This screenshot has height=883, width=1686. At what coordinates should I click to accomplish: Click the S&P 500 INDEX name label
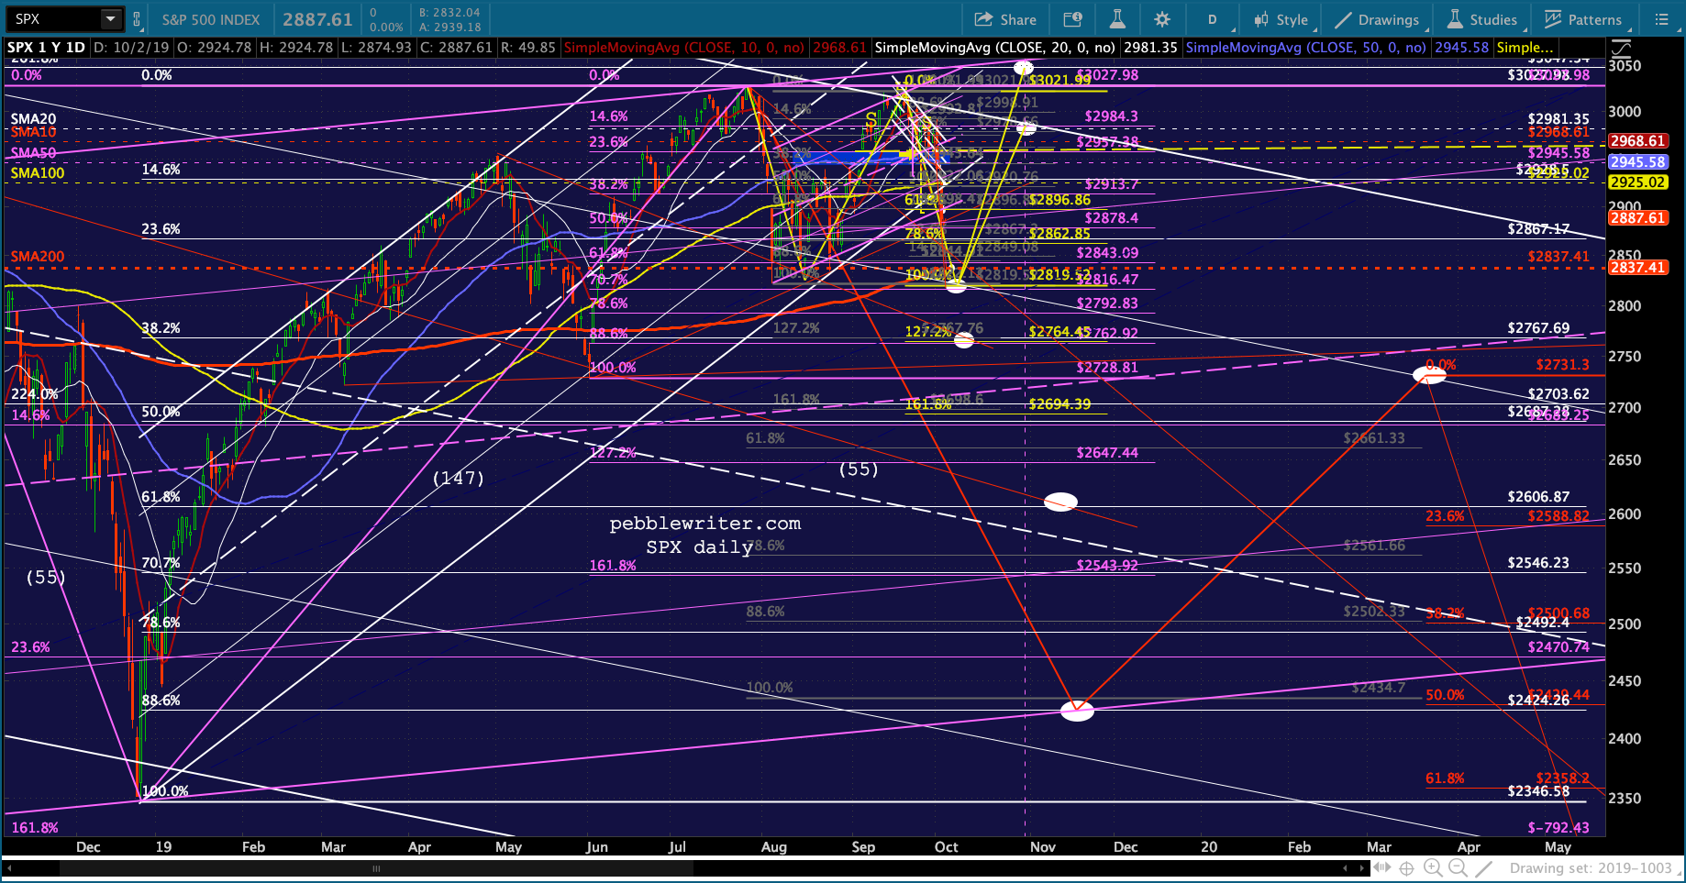211,19
